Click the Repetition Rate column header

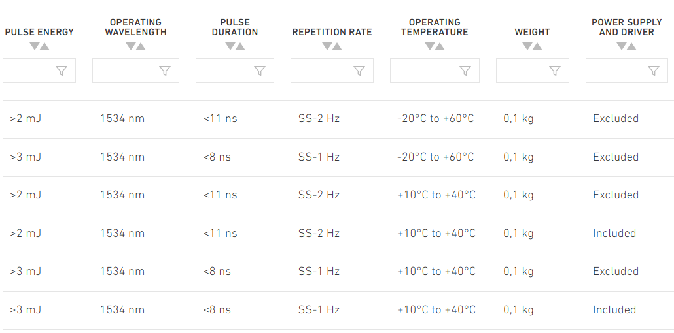tap(332, 32)
